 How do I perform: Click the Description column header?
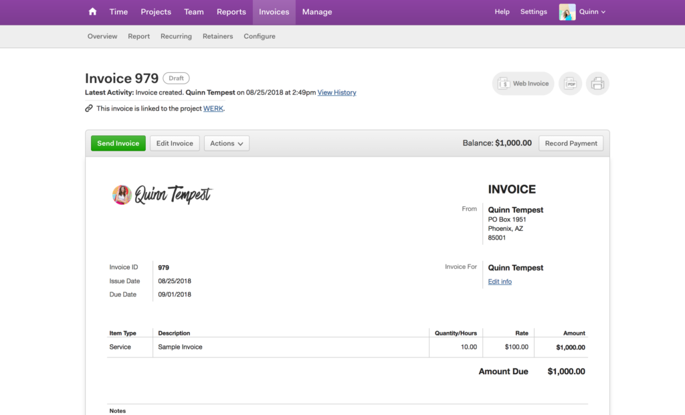click(x=174, y=333)
